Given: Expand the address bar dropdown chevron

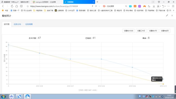Looking at the screenshot, I should (99, 6).
